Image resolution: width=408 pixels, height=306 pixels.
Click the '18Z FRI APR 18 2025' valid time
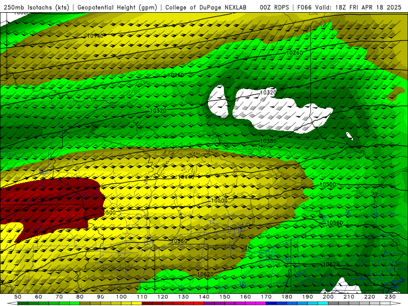[x=368, y=8]
